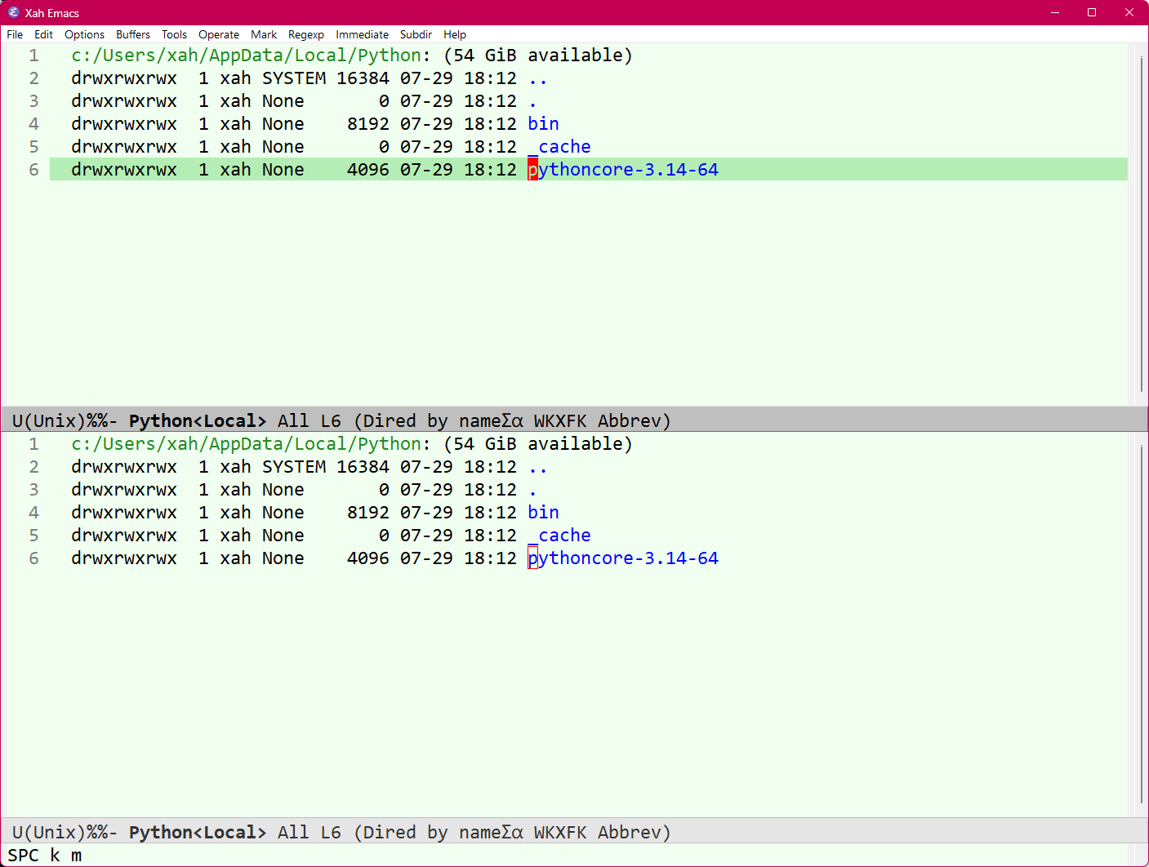The image size is (1149, 867).
Task: Open the Edit menu
Action: 43,34
